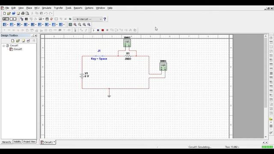Switch to the Hierarchy tab
Image resolution: width=274 pixels, height=154 pixels.
pos(6,142)
